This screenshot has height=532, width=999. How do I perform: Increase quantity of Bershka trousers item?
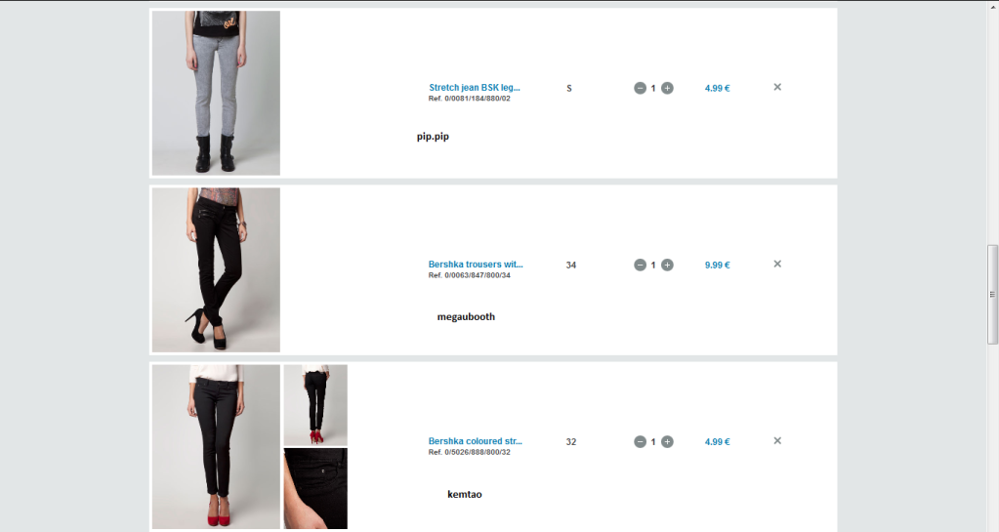[x=667, y=265]
